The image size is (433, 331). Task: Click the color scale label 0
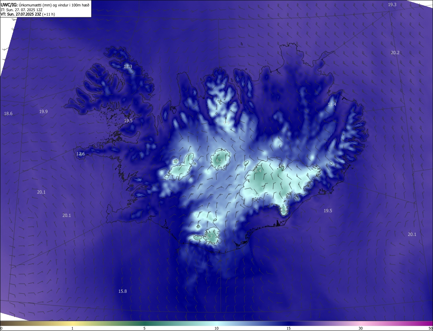tap(1, 328)
